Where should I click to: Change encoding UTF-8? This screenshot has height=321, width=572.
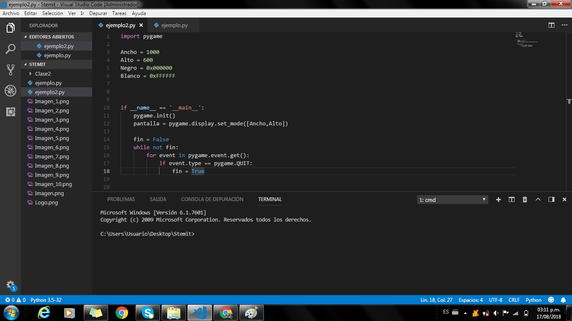coord(495,300)
